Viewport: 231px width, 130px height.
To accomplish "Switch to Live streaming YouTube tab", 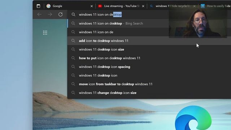I will [121, 6].
